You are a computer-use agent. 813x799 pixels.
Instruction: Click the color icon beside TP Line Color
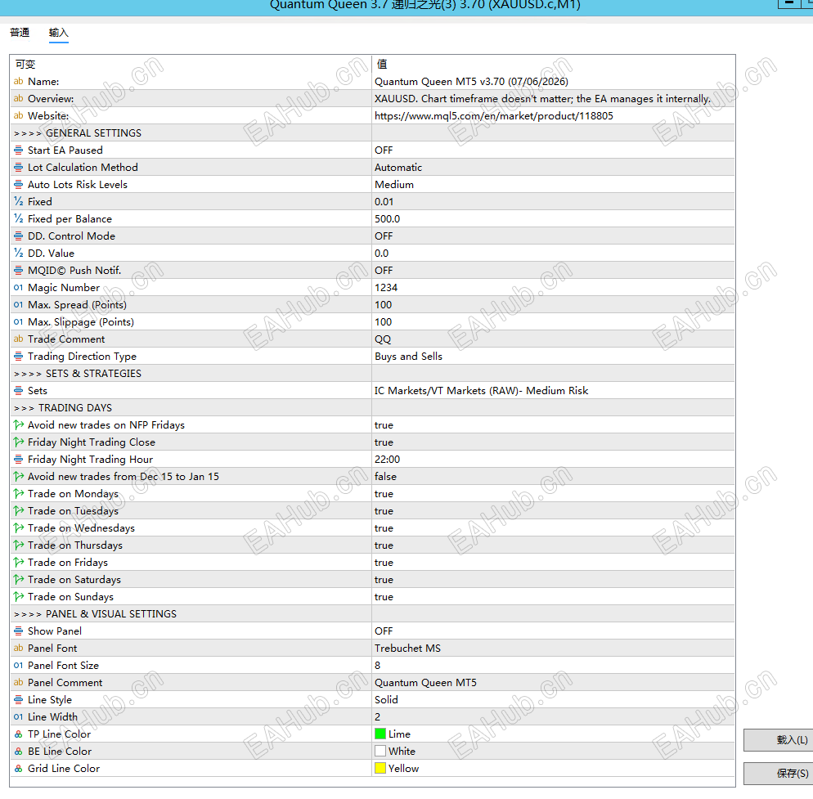coord(18,734)
